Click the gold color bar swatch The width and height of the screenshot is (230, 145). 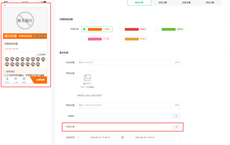point(132,39)
